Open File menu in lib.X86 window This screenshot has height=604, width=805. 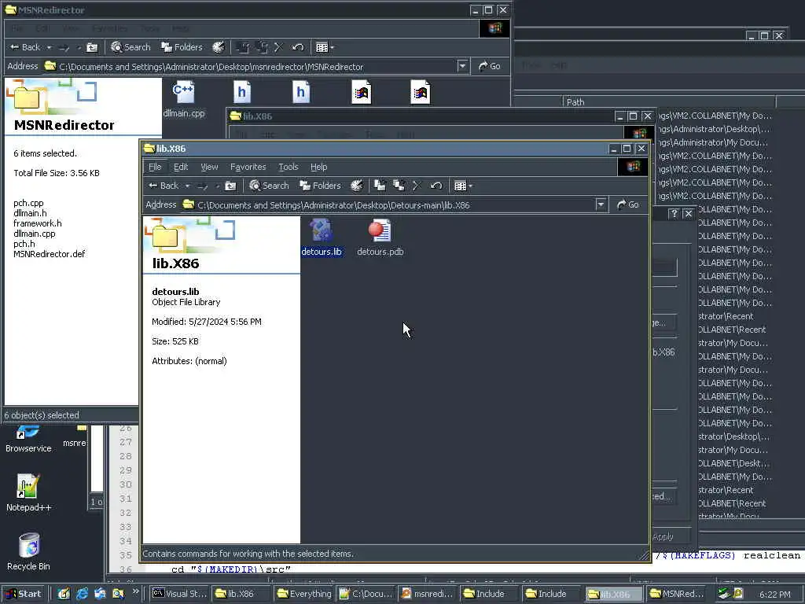point(155,167)
